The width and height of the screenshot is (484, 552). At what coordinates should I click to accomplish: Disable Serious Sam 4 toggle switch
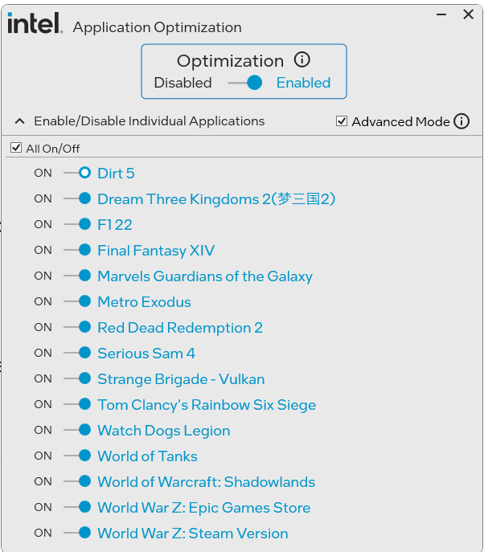77,353
